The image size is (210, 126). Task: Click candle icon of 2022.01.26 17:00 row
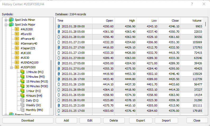click(x=59, y=79)
